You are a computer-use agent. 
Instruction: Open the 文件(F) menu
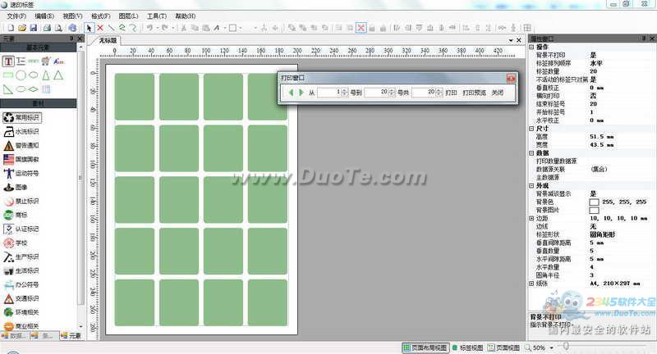point(15,16)
